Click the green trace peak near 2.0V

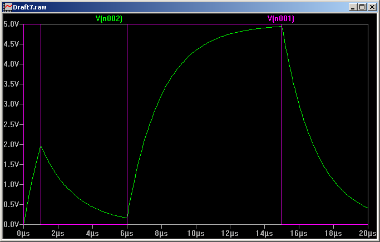(41, 147)
